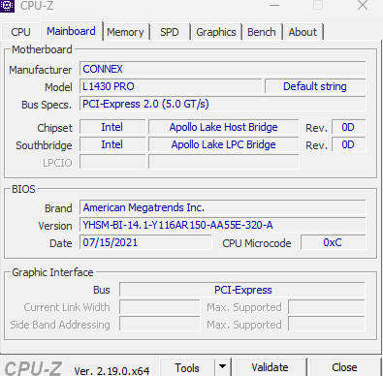Screen dimensions: 383x376
Task: Click the PCI-Express graphic bus value
Action: [x=242, y=290]
